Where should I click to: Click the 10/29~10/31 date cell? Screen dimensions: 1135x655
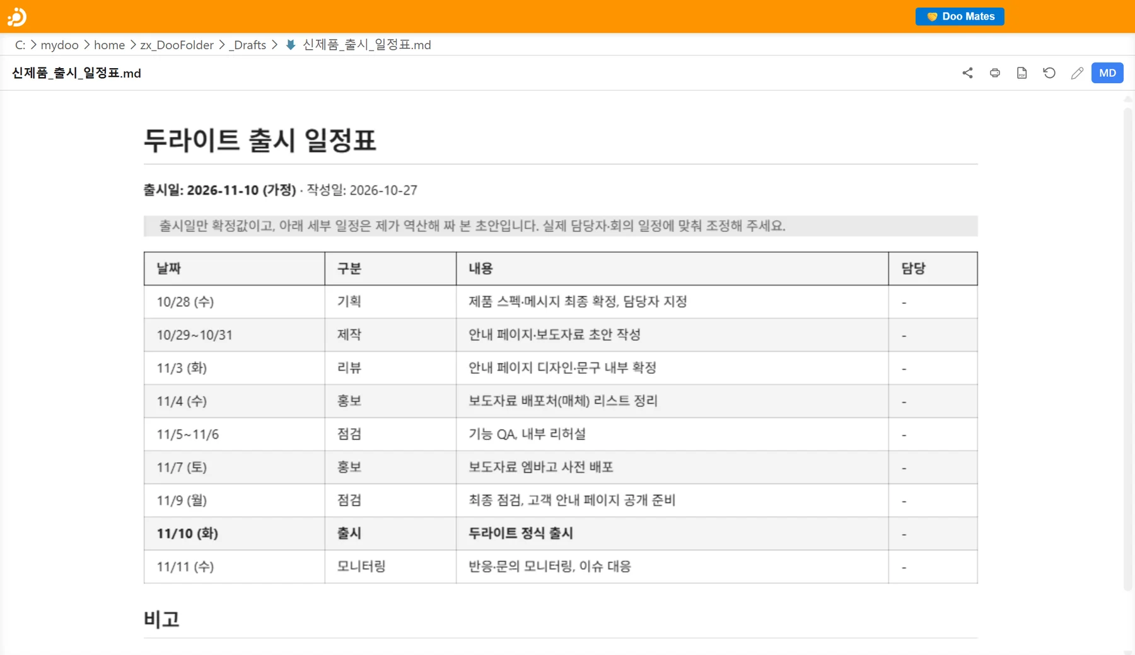235,335
